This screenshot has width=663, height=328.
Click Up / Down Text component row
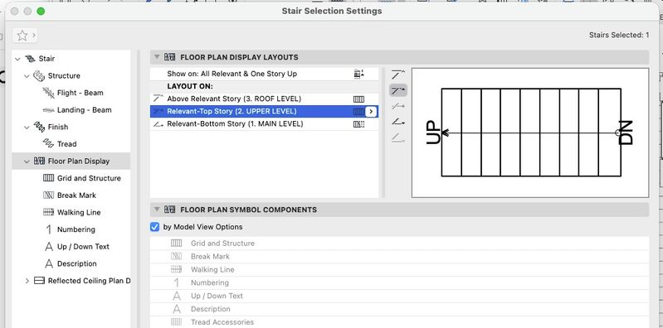tap(400, 296)
